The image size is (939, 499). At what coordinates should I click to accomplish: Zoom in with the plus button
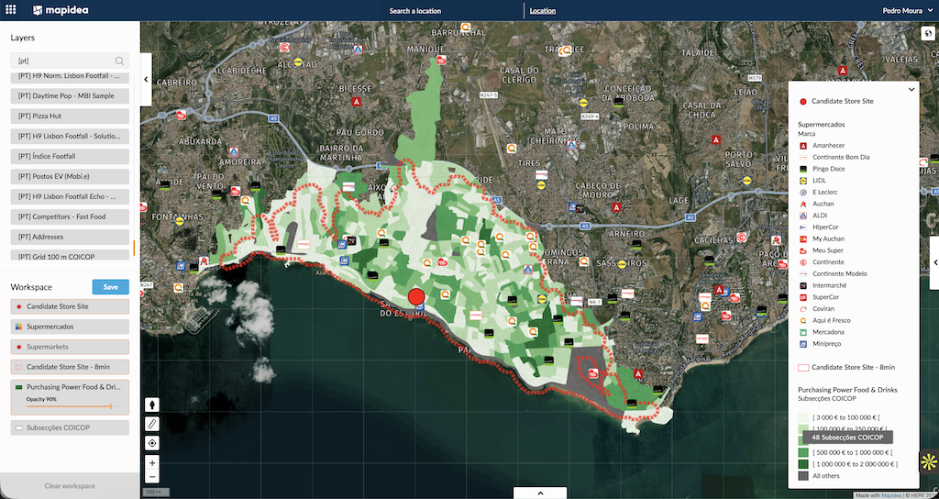tap(152, 462)
